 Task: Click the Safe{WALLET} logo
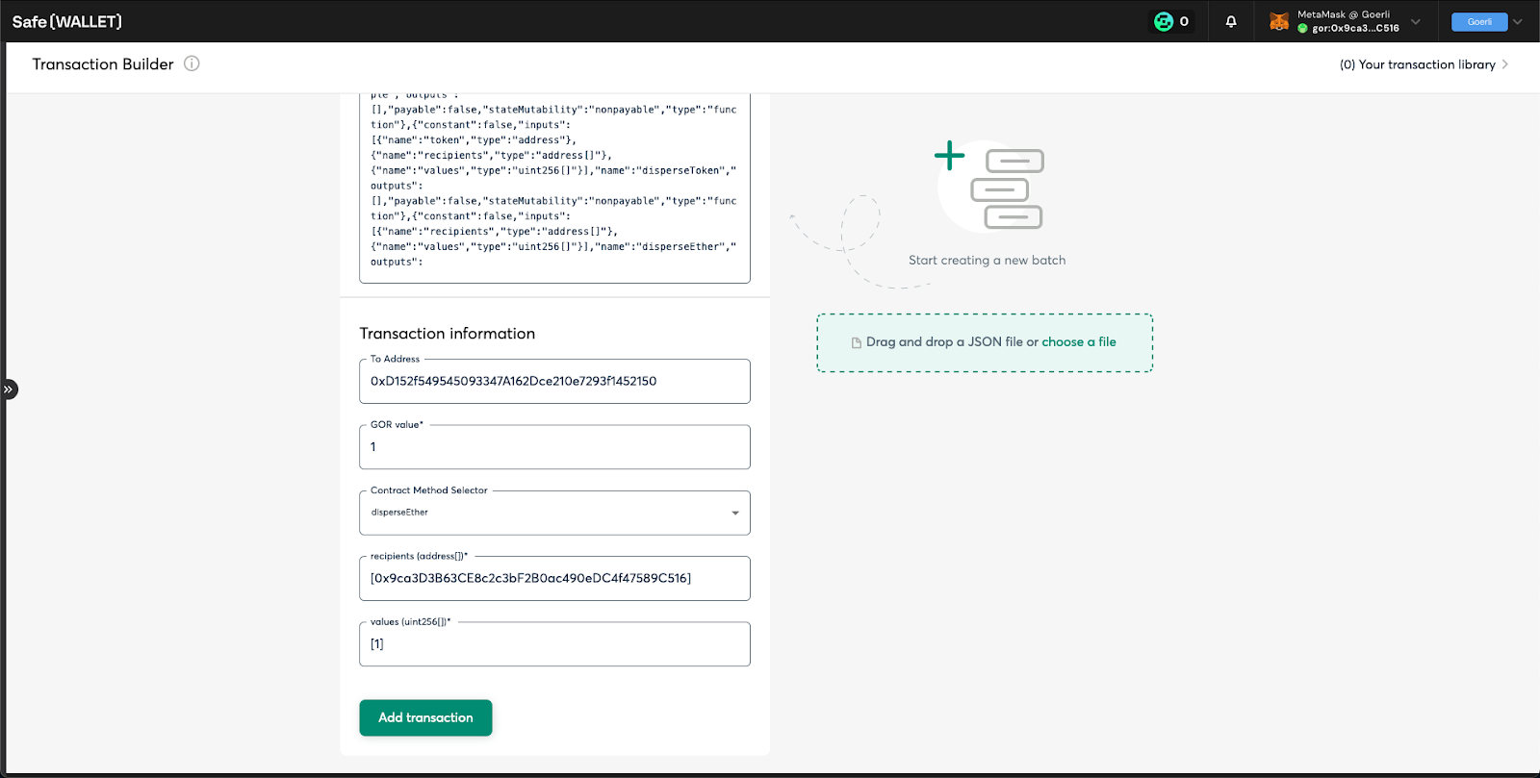tap(67, 21)
